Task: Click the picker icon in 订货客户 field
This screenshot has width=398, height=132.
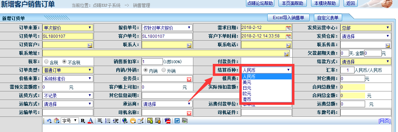Action: click(90, 45)
